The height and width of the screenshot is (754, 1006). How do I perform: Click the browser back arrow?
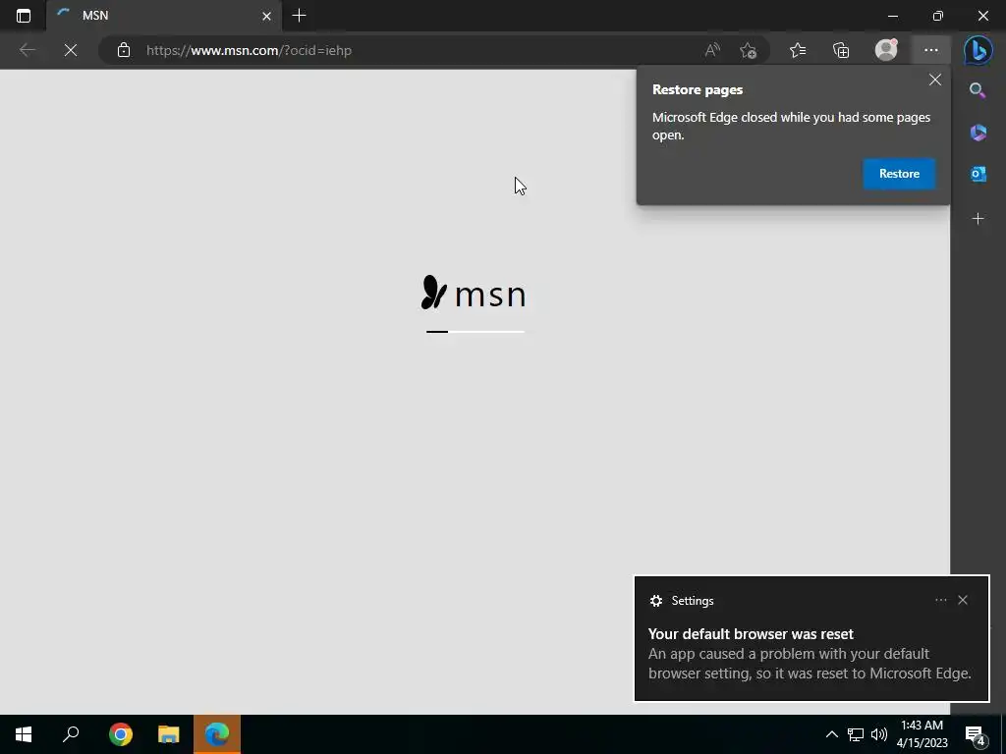pyautogui.click(x=27, y=50)
